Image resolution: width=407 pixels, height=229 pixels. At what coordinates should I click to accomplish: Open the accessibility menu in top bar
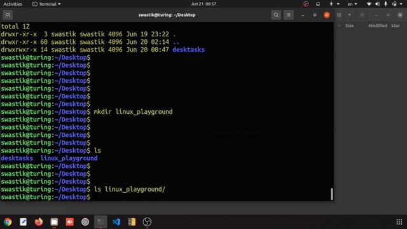point(334,4)
